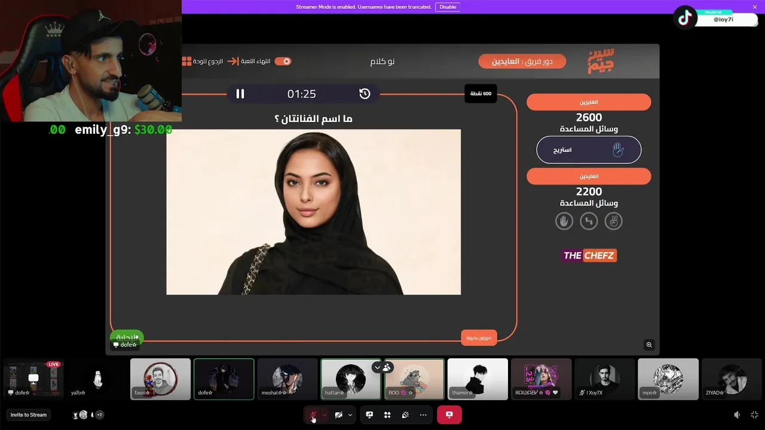The height and width of the screenshot is (430, 765).
Task: Select thamor's participant tile
Action: [478, 379]
